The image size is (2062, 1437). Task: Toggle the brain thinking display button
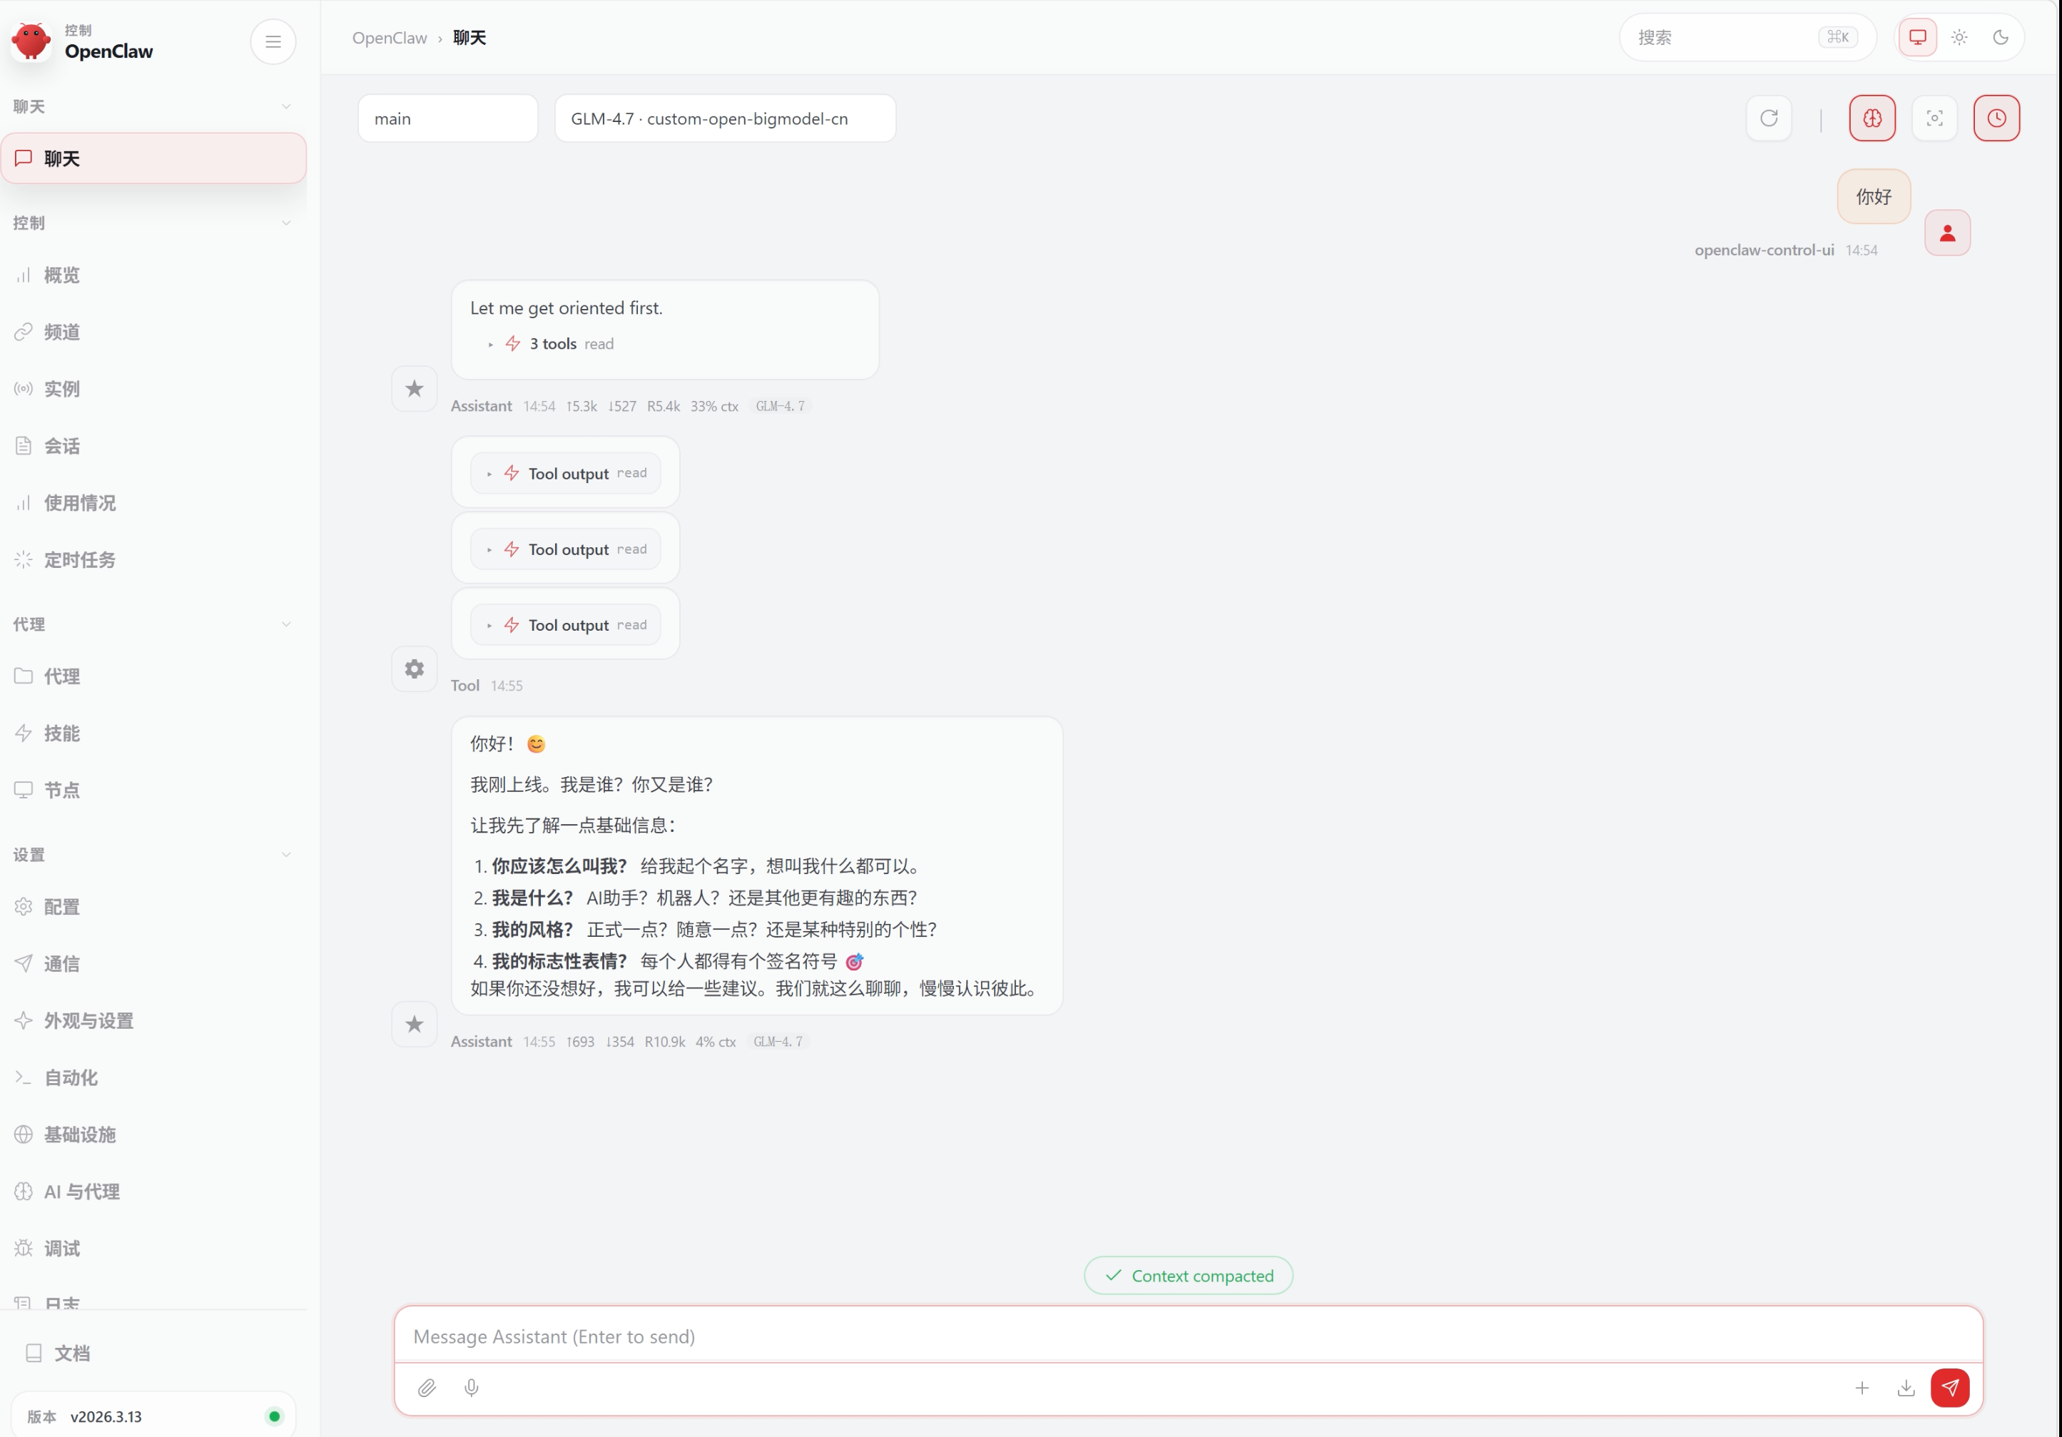click(x=1871, y=118)
